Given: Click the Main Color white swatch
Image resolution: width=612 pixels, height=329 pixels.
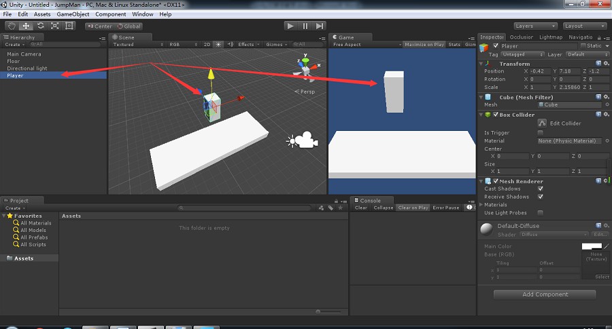Looking at the screenshot, I should 592,246.
